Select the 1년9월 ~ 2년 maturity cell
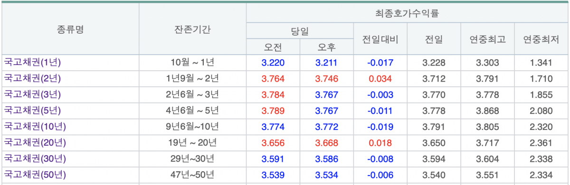Viewport: 570px width, 185px height. click(x=192, y=78)
